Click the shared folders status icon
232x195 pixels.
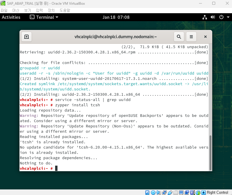click(176, 192)
